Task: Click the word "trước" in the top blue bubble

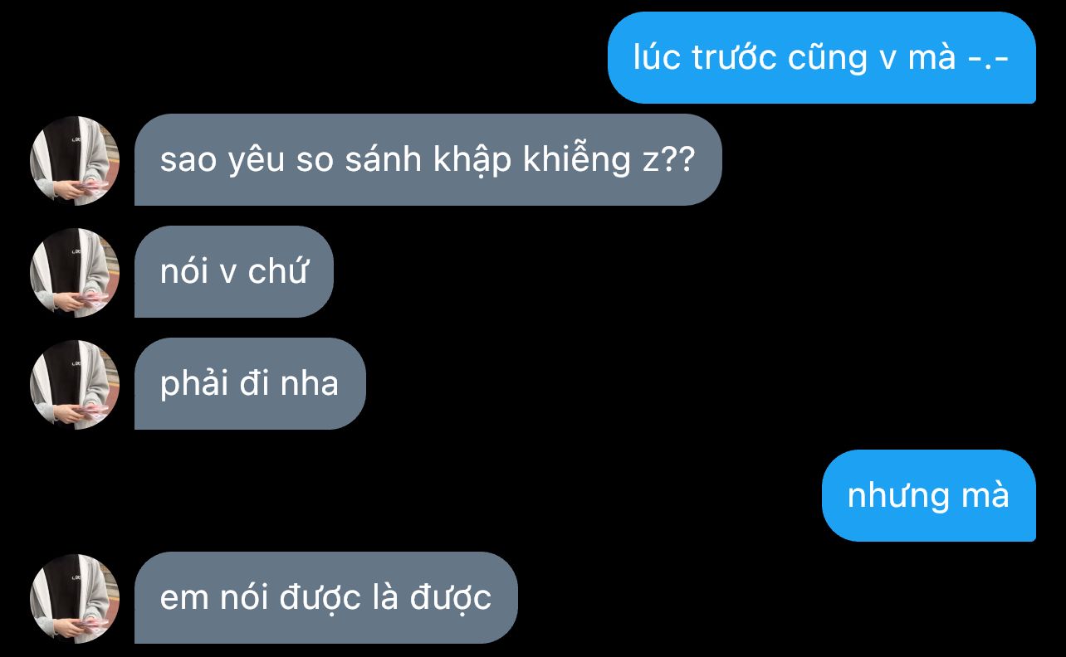Action: [x=735, y=57]
